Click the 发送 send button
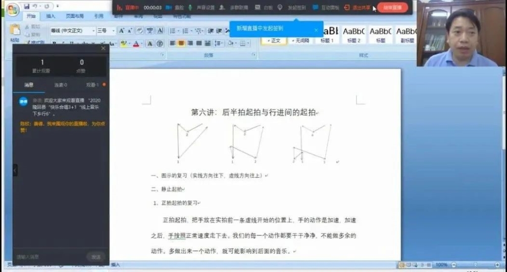 click(x=96, y=257)
